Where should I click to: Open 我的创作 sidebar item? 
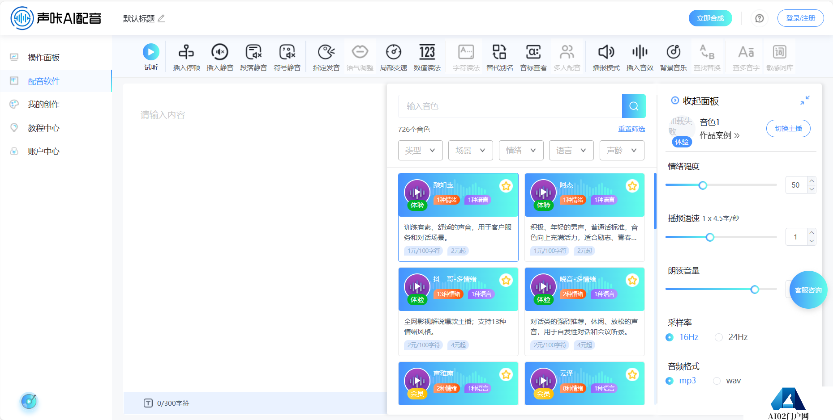click(56, 105)
